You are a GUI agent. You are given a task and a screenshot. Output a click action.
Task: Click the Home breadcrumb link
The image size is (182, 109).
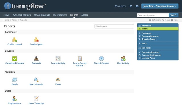pyautogui.click(x=6, y=20)
